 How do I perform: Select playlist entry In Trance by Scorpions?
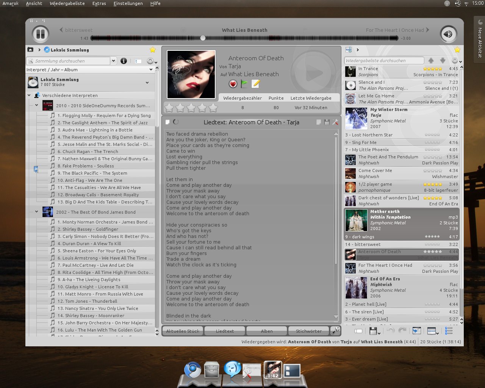coord(402,72)
